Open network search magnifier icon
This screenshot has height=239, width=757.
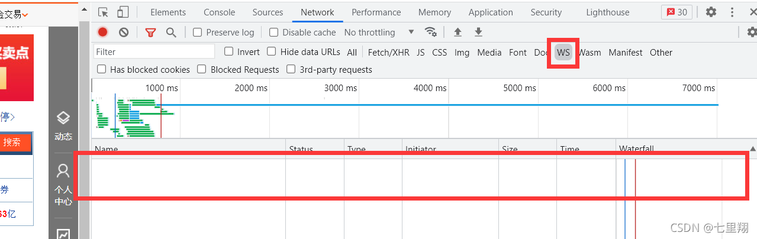click(171, 33)
